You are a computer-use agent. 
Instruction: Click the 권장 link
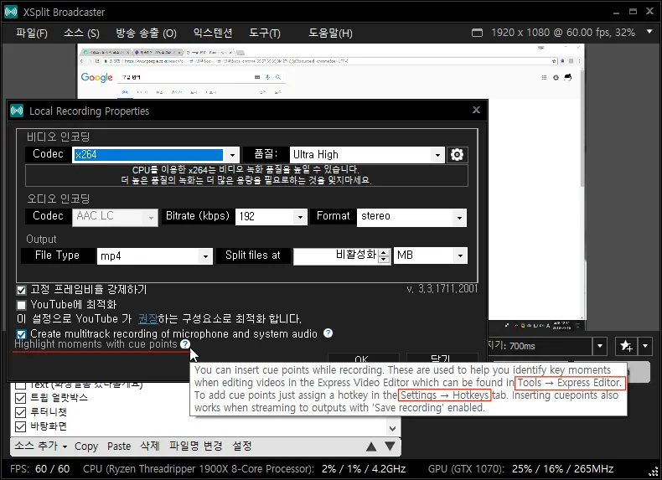pos(147,318)
